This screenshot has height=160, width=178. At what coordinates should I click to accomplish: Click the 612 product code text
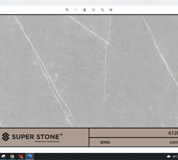(x=173, y=133)
